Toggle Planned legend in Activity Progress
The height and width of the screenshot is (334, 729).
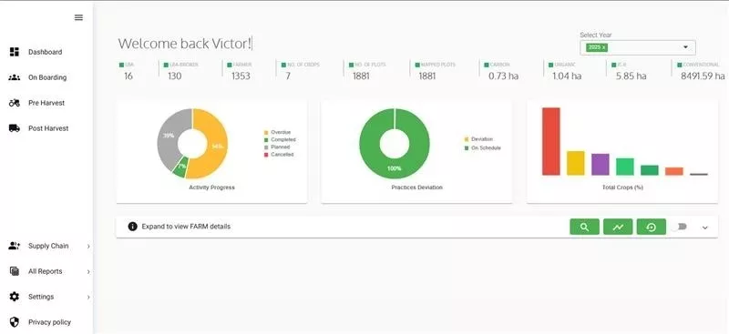(277, 147)
